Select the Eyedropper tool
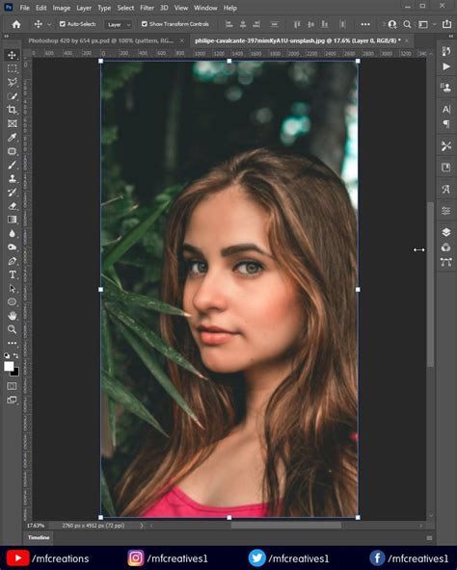The image size is (457, 570). coord(12,138)
